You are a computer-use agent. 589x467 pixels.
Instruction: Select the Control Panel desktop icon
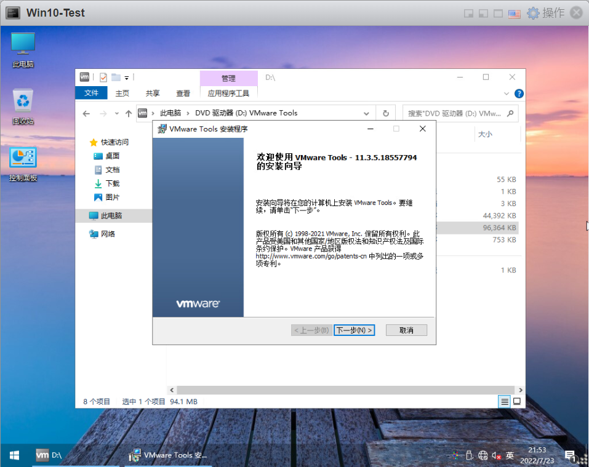[x=23, y=164]
